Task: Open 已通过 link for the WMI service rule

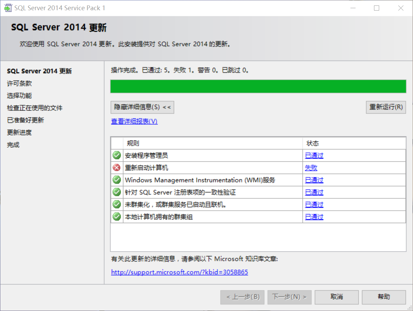Action: coord(314,180)
